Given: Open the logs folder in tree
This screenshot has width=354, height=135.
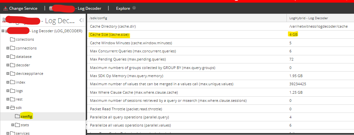Looking at the screenshot, I should pos(19,91).
